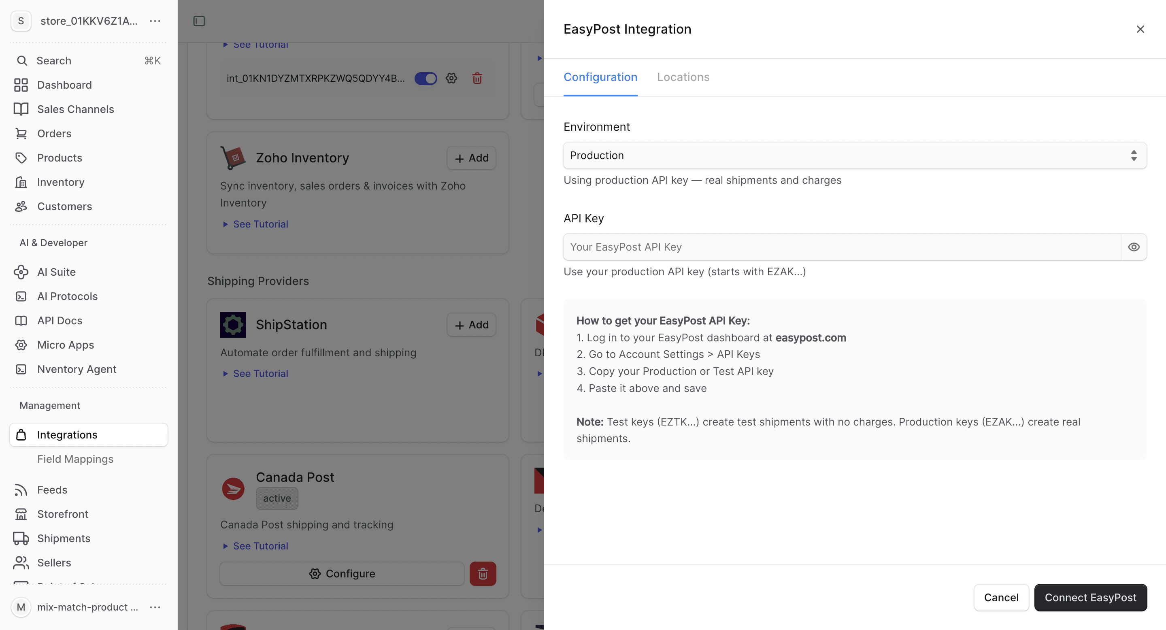The image size is (1166, 630).
Task: Click Cancel in the EasyPost panel
Action: 1001,598
